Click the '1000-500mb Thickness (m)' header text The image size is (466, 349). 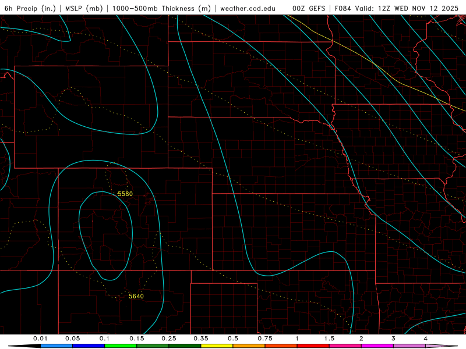click(161, 8)
